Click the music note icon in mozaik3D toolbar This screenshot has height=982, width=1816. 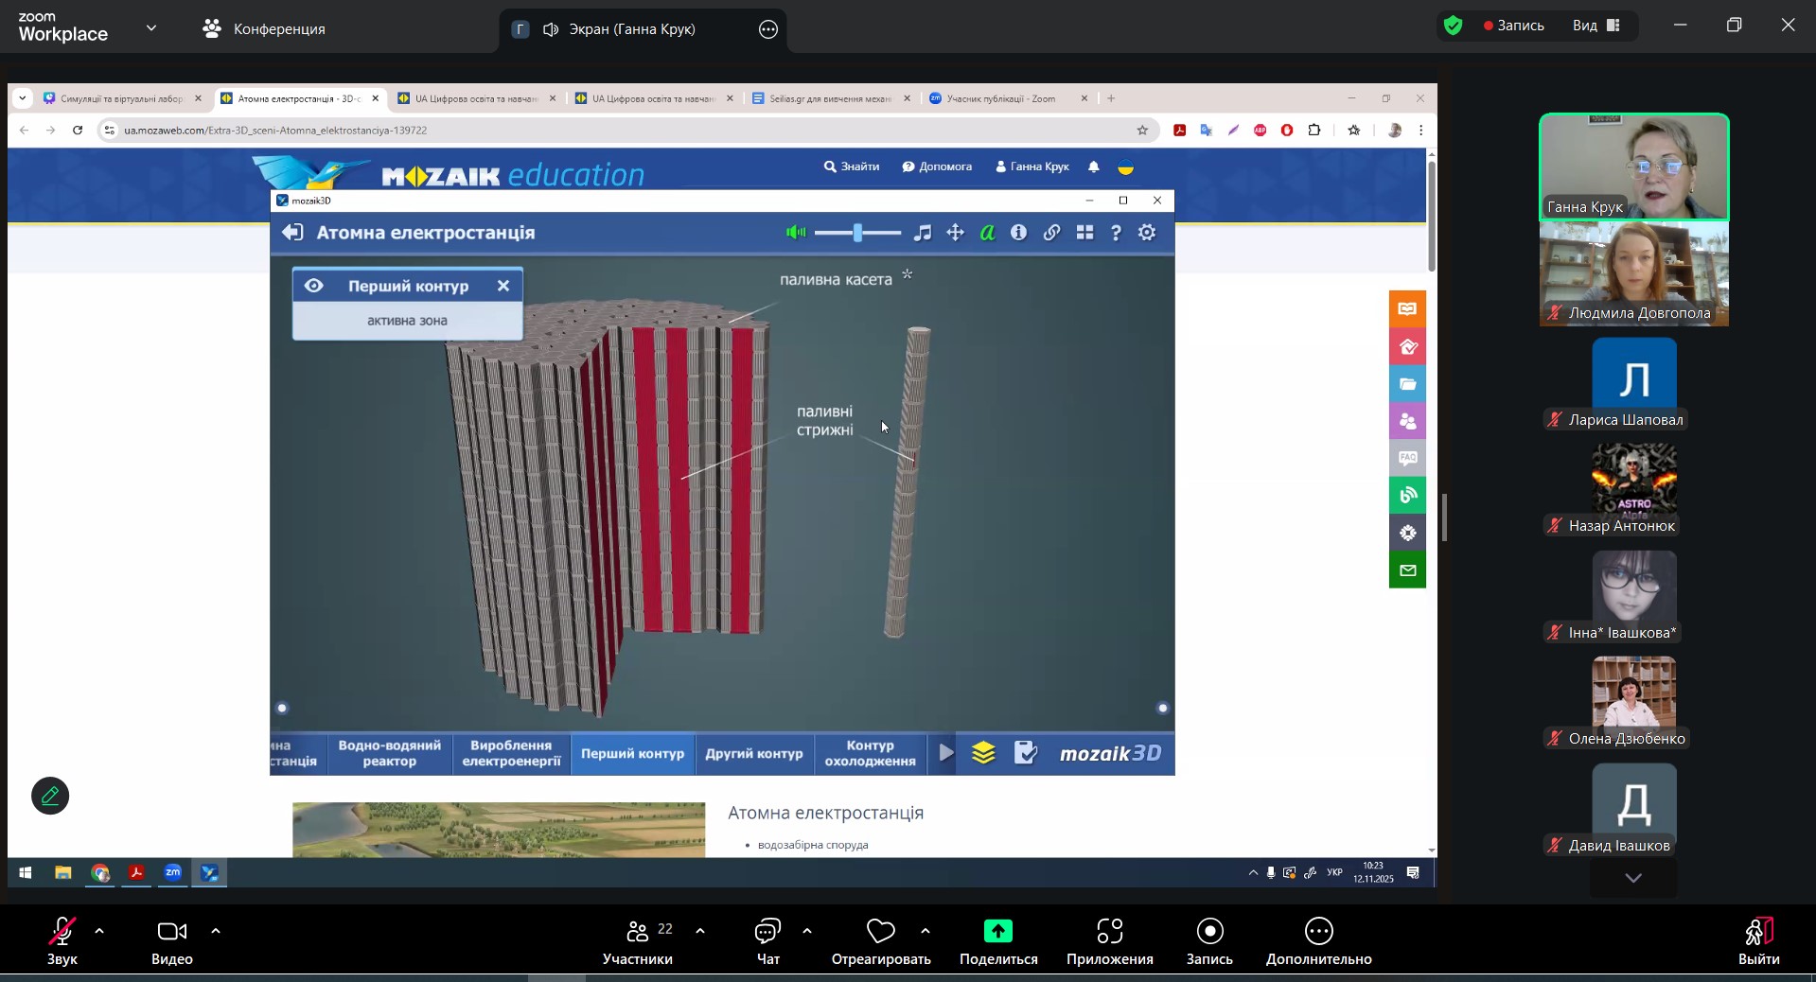923,233
